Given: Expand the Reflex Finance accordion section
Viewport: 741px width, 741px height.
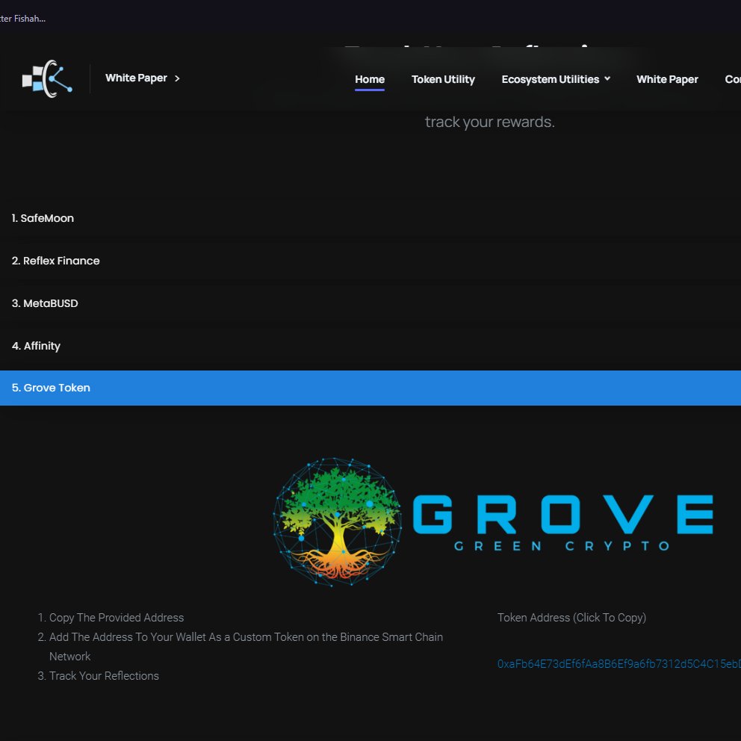Looking at the screenshot, I should [56, 261].
